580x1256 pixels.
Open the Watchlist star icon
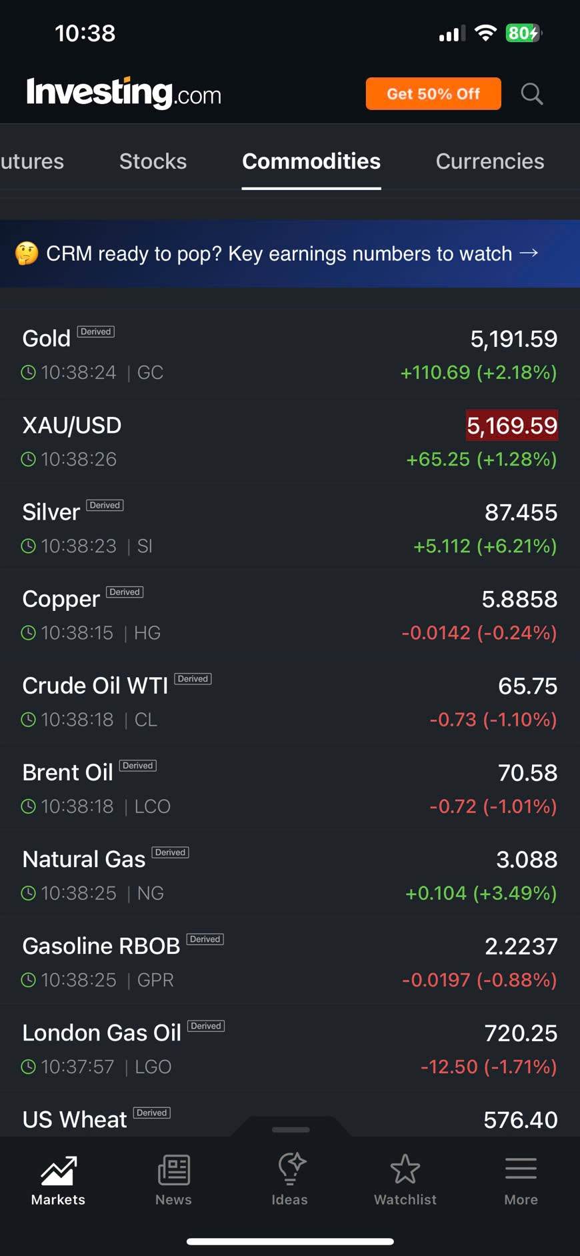point(405,1170)
